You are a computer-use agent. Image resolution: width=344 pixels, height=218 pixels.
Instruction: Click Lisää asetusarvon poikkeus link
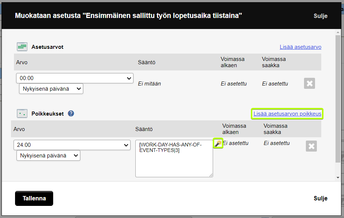pos(287,114)
